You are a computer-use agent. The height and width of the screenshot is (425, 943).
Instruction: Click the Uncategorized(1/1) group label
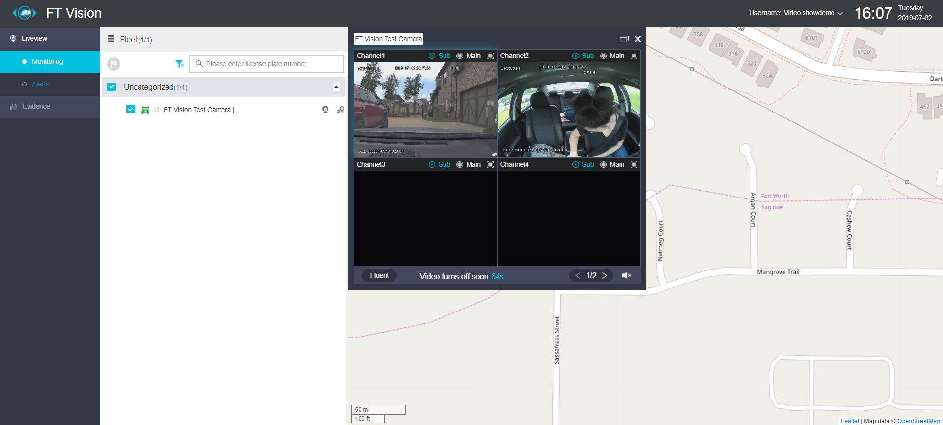pos(156,87)
